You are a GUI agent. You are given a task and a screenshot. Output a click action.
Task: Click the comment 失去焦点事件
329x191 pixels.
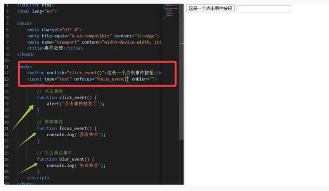pyautogui.click(x=58, y=153)
